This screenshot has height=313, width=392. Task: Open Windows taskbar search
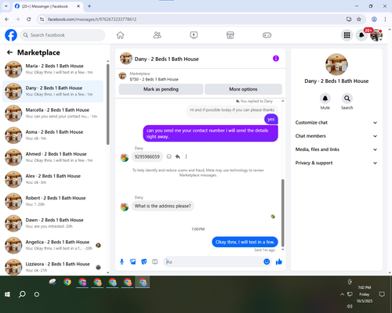(x=22, y=294)
